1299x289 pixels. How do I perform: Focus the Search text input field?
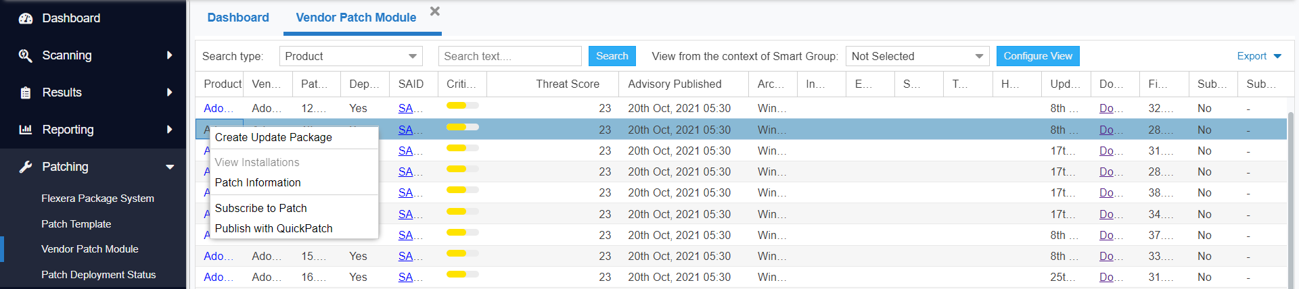pyautogui.click(x=509, y=56)
